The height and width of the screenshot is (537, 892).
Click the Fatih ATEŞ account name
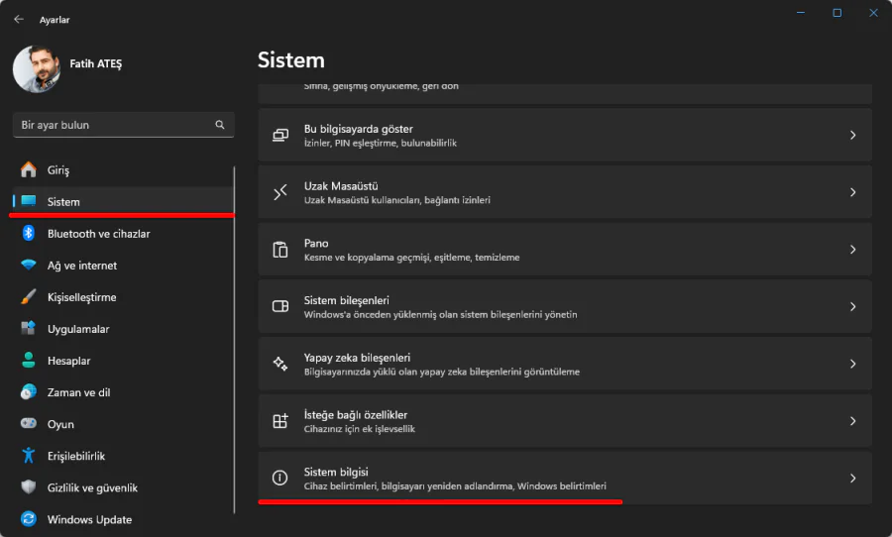click(95, 63)
